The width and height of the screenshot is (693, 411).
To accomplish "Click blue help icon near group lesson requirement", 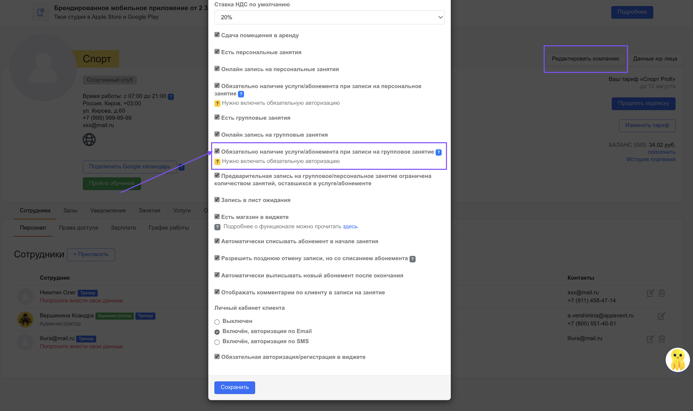I will (438, 152).
